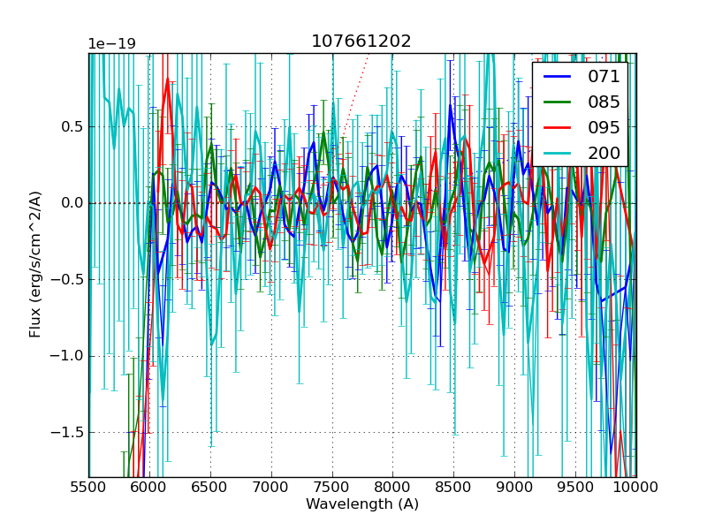Screen dimensions: 707x530
Task: Click the 7500 x-axis tick label
Action: pyautogui.click(x=331, y=487)
